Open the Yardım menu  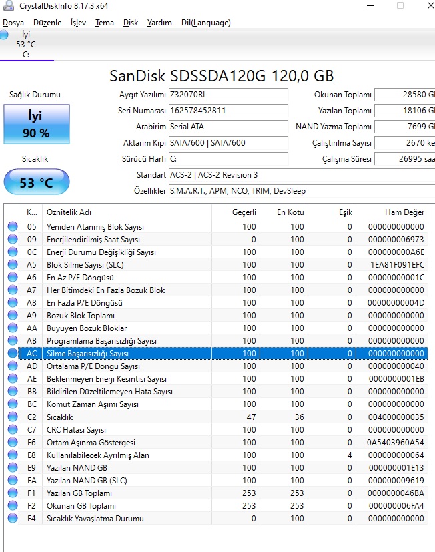click(x=159, y=23)
